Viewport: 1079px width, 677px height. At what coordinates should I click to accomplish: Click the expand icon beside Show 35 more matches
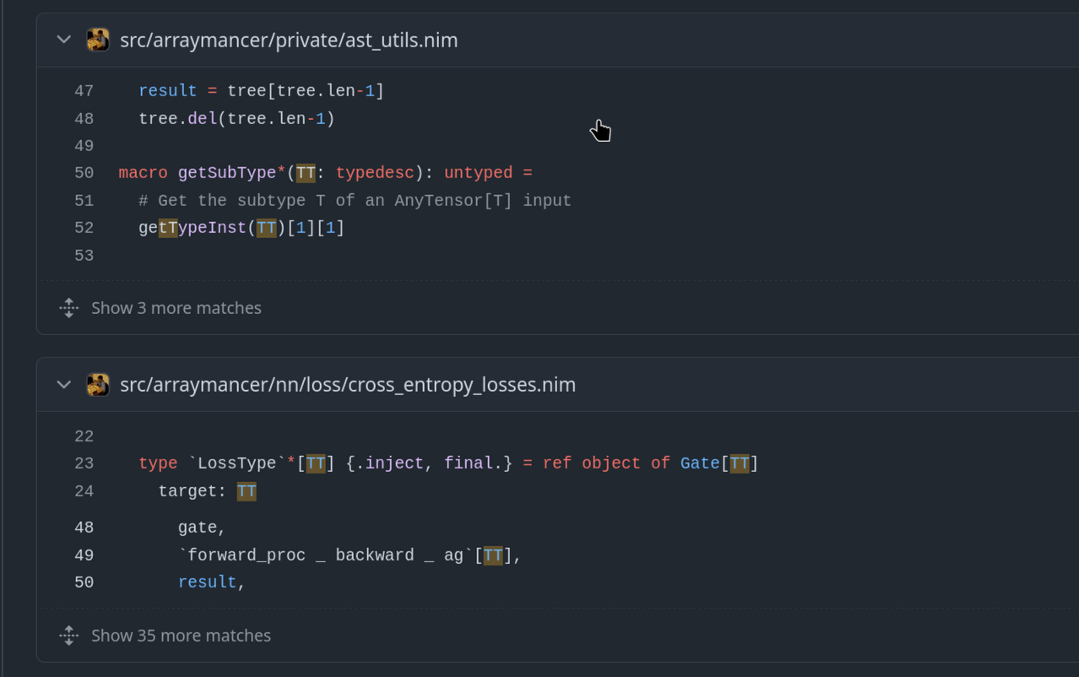pyautogui.click(x=69, y=636)
